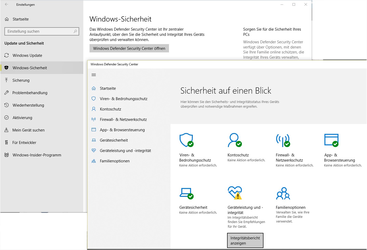Click the Windows Update sync icon
367x250 pixels.
tap(7, 55)
